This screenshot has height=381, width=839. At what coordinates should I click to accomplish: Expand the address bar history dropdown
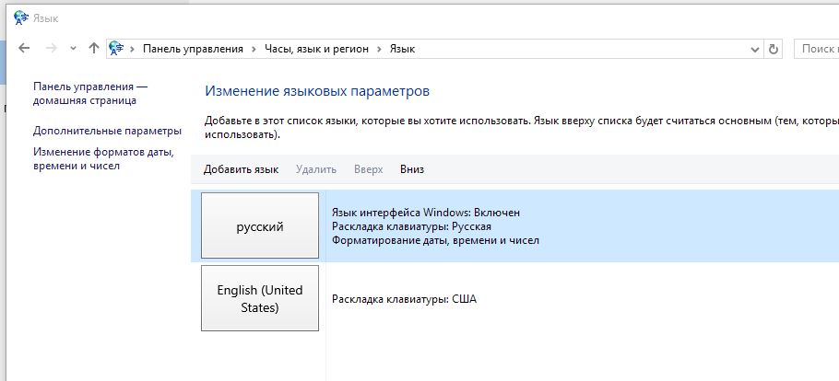(755, 49)
